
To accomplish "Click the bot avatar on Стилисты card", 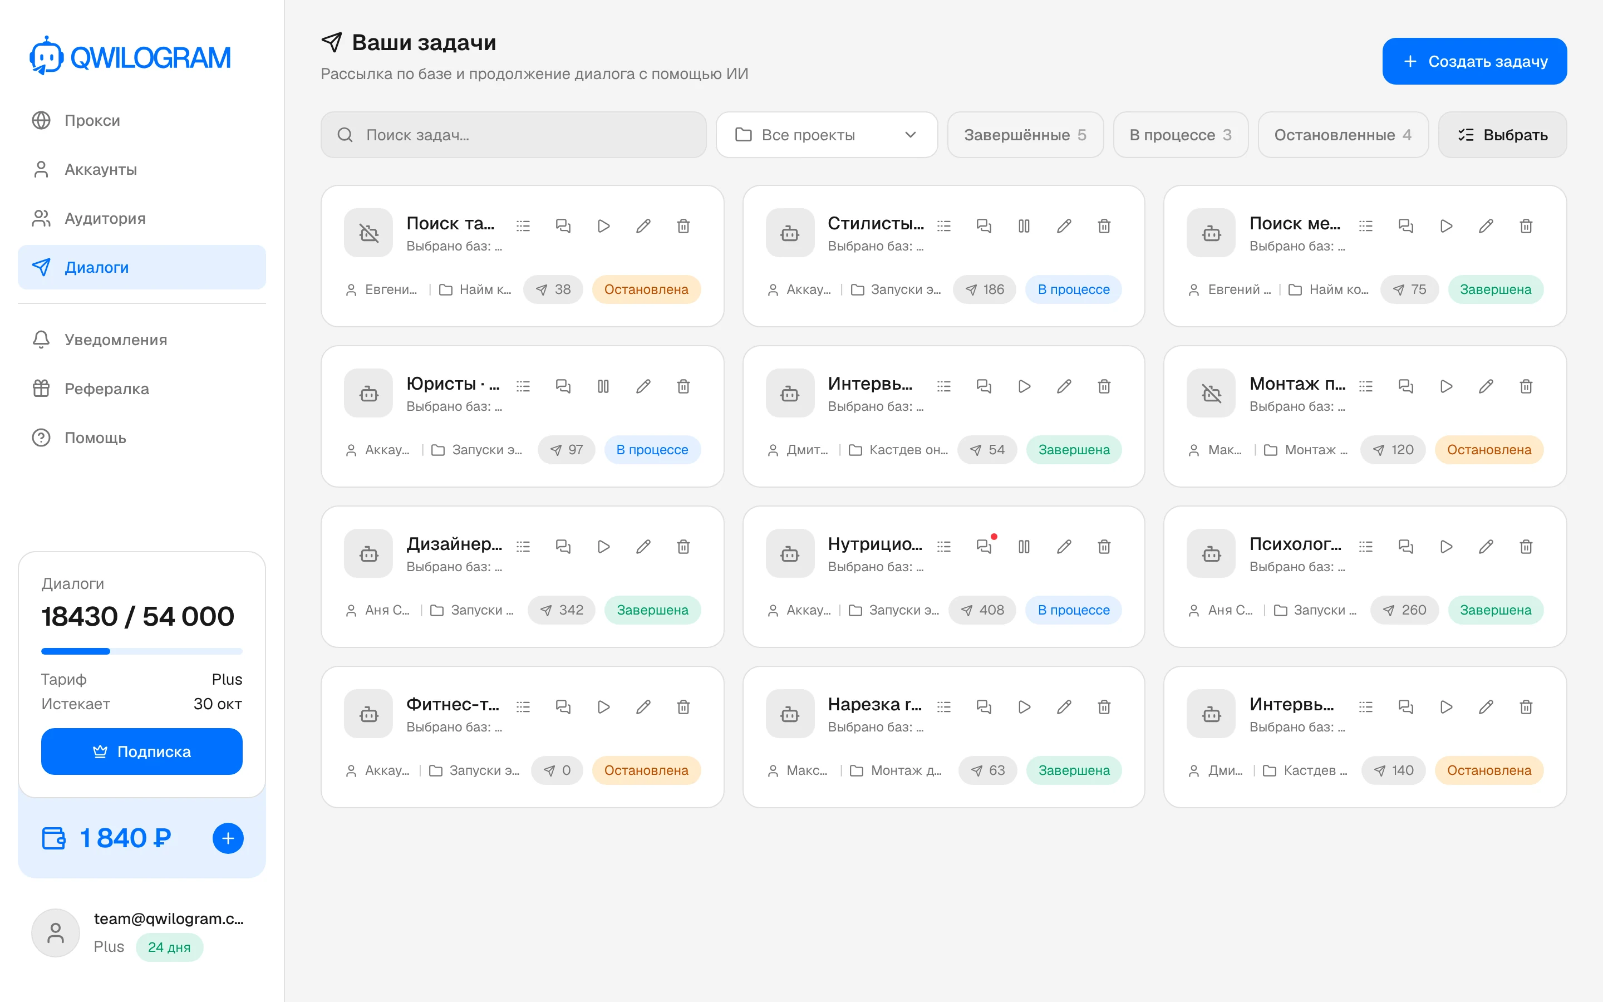I will point(790,233).
